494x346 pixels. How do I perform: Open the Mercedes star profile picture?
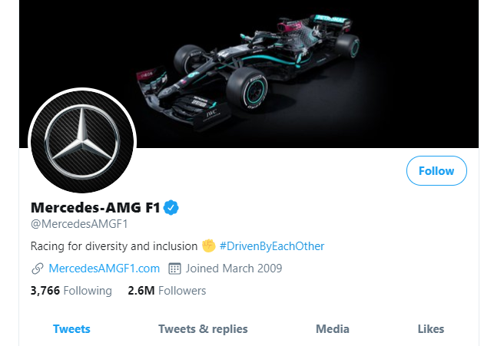(x=81, y=140)
